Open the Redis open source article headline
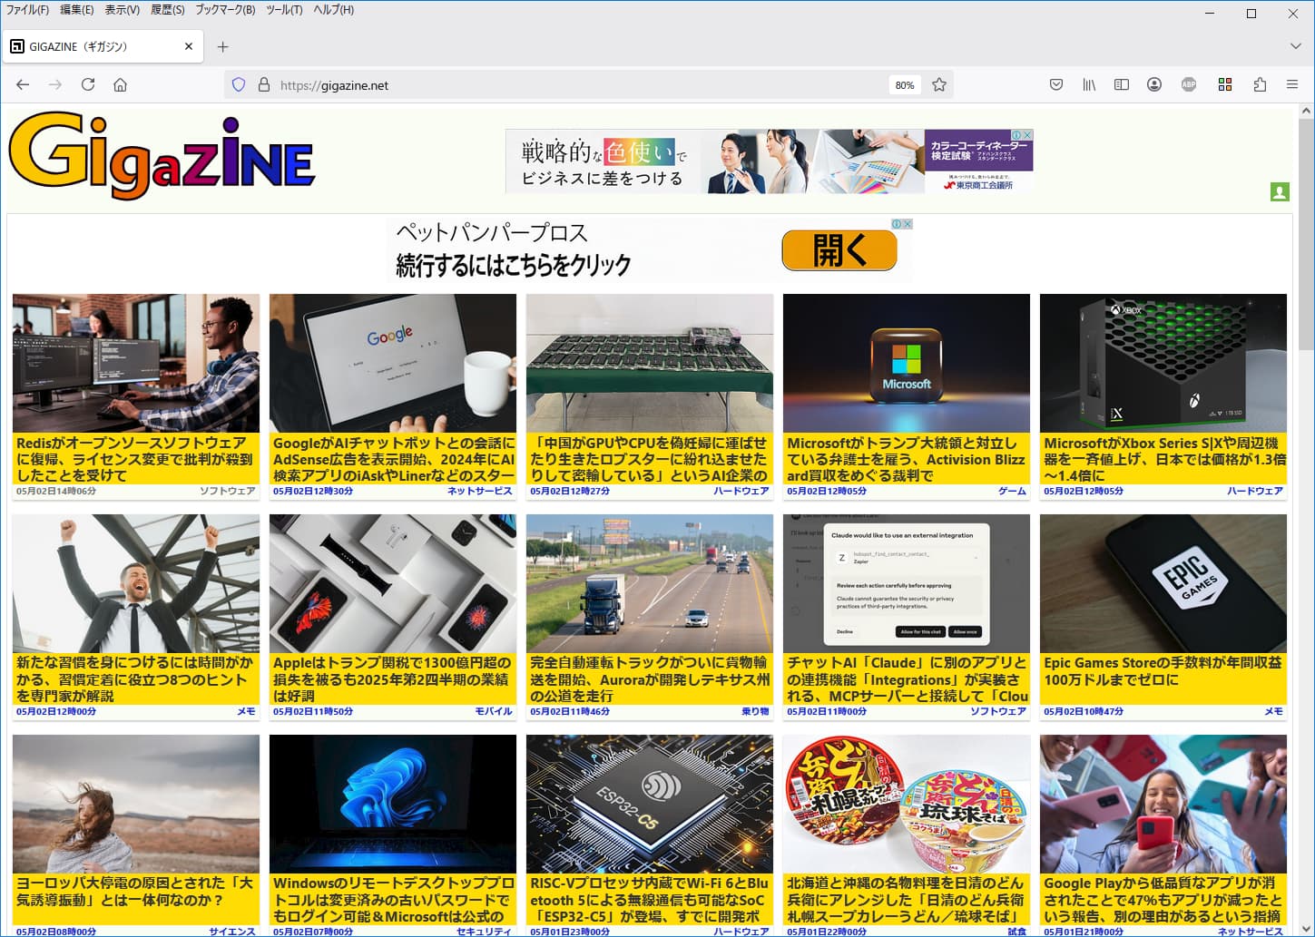Screen dimensions: 1315x937 coord(135,459)
